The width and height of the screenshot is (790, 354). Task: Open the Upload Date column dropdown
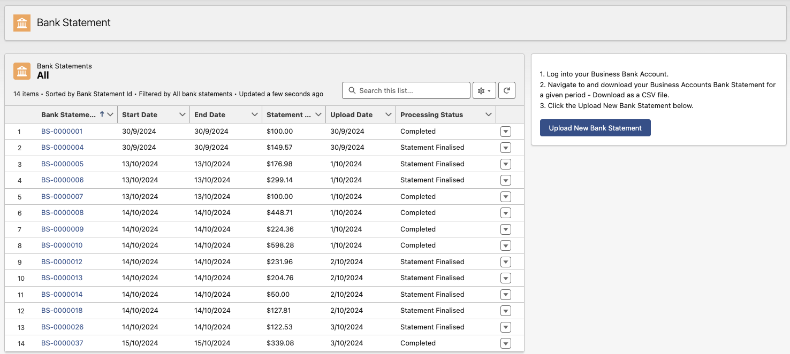pos(388,115)
